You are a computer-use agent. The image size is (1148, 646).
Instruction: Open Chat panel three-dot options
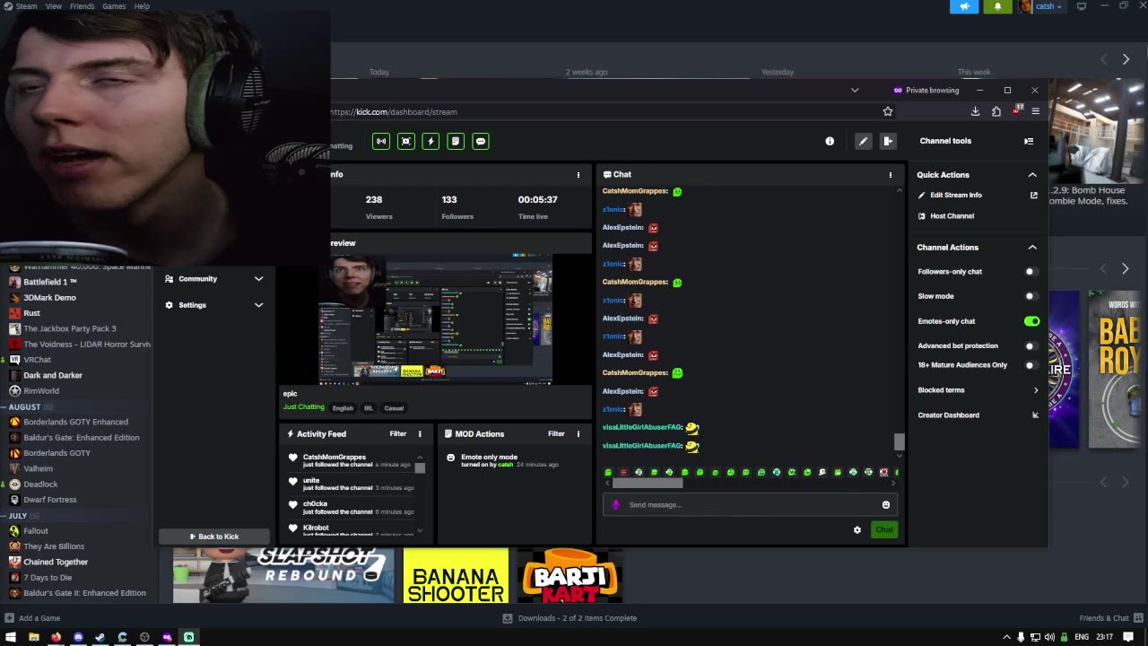point(891,175)
